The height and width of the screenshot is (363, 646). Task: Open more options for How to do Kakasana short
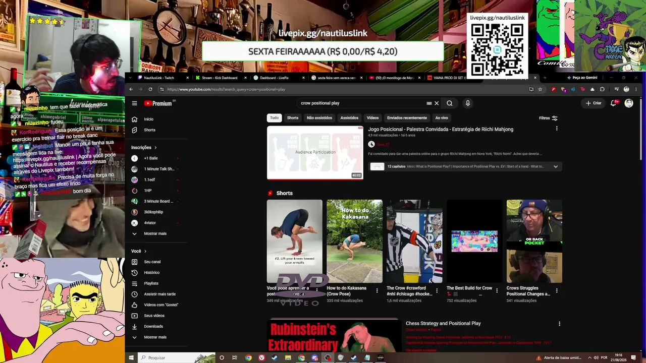[376, 290]
